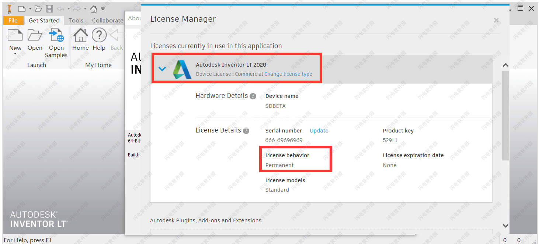Click the quick access Home icon
Screen dimensions: 539x244
pyautogui.click(x=94, y=8)
